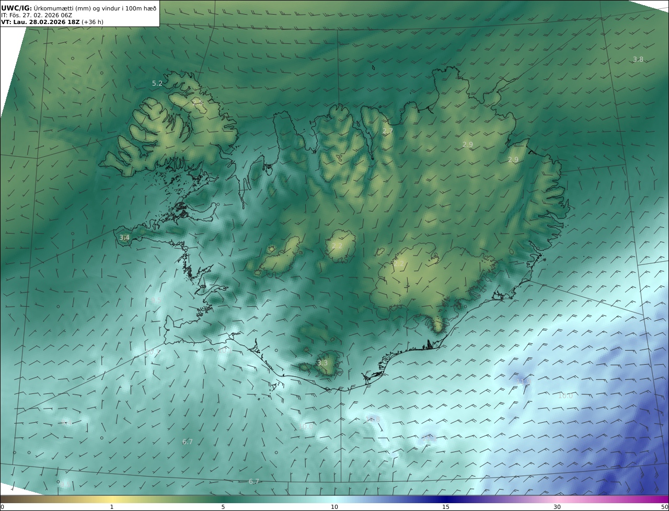
Task: Click the 50 tick label on the color scale
Action: click(664, 507)
